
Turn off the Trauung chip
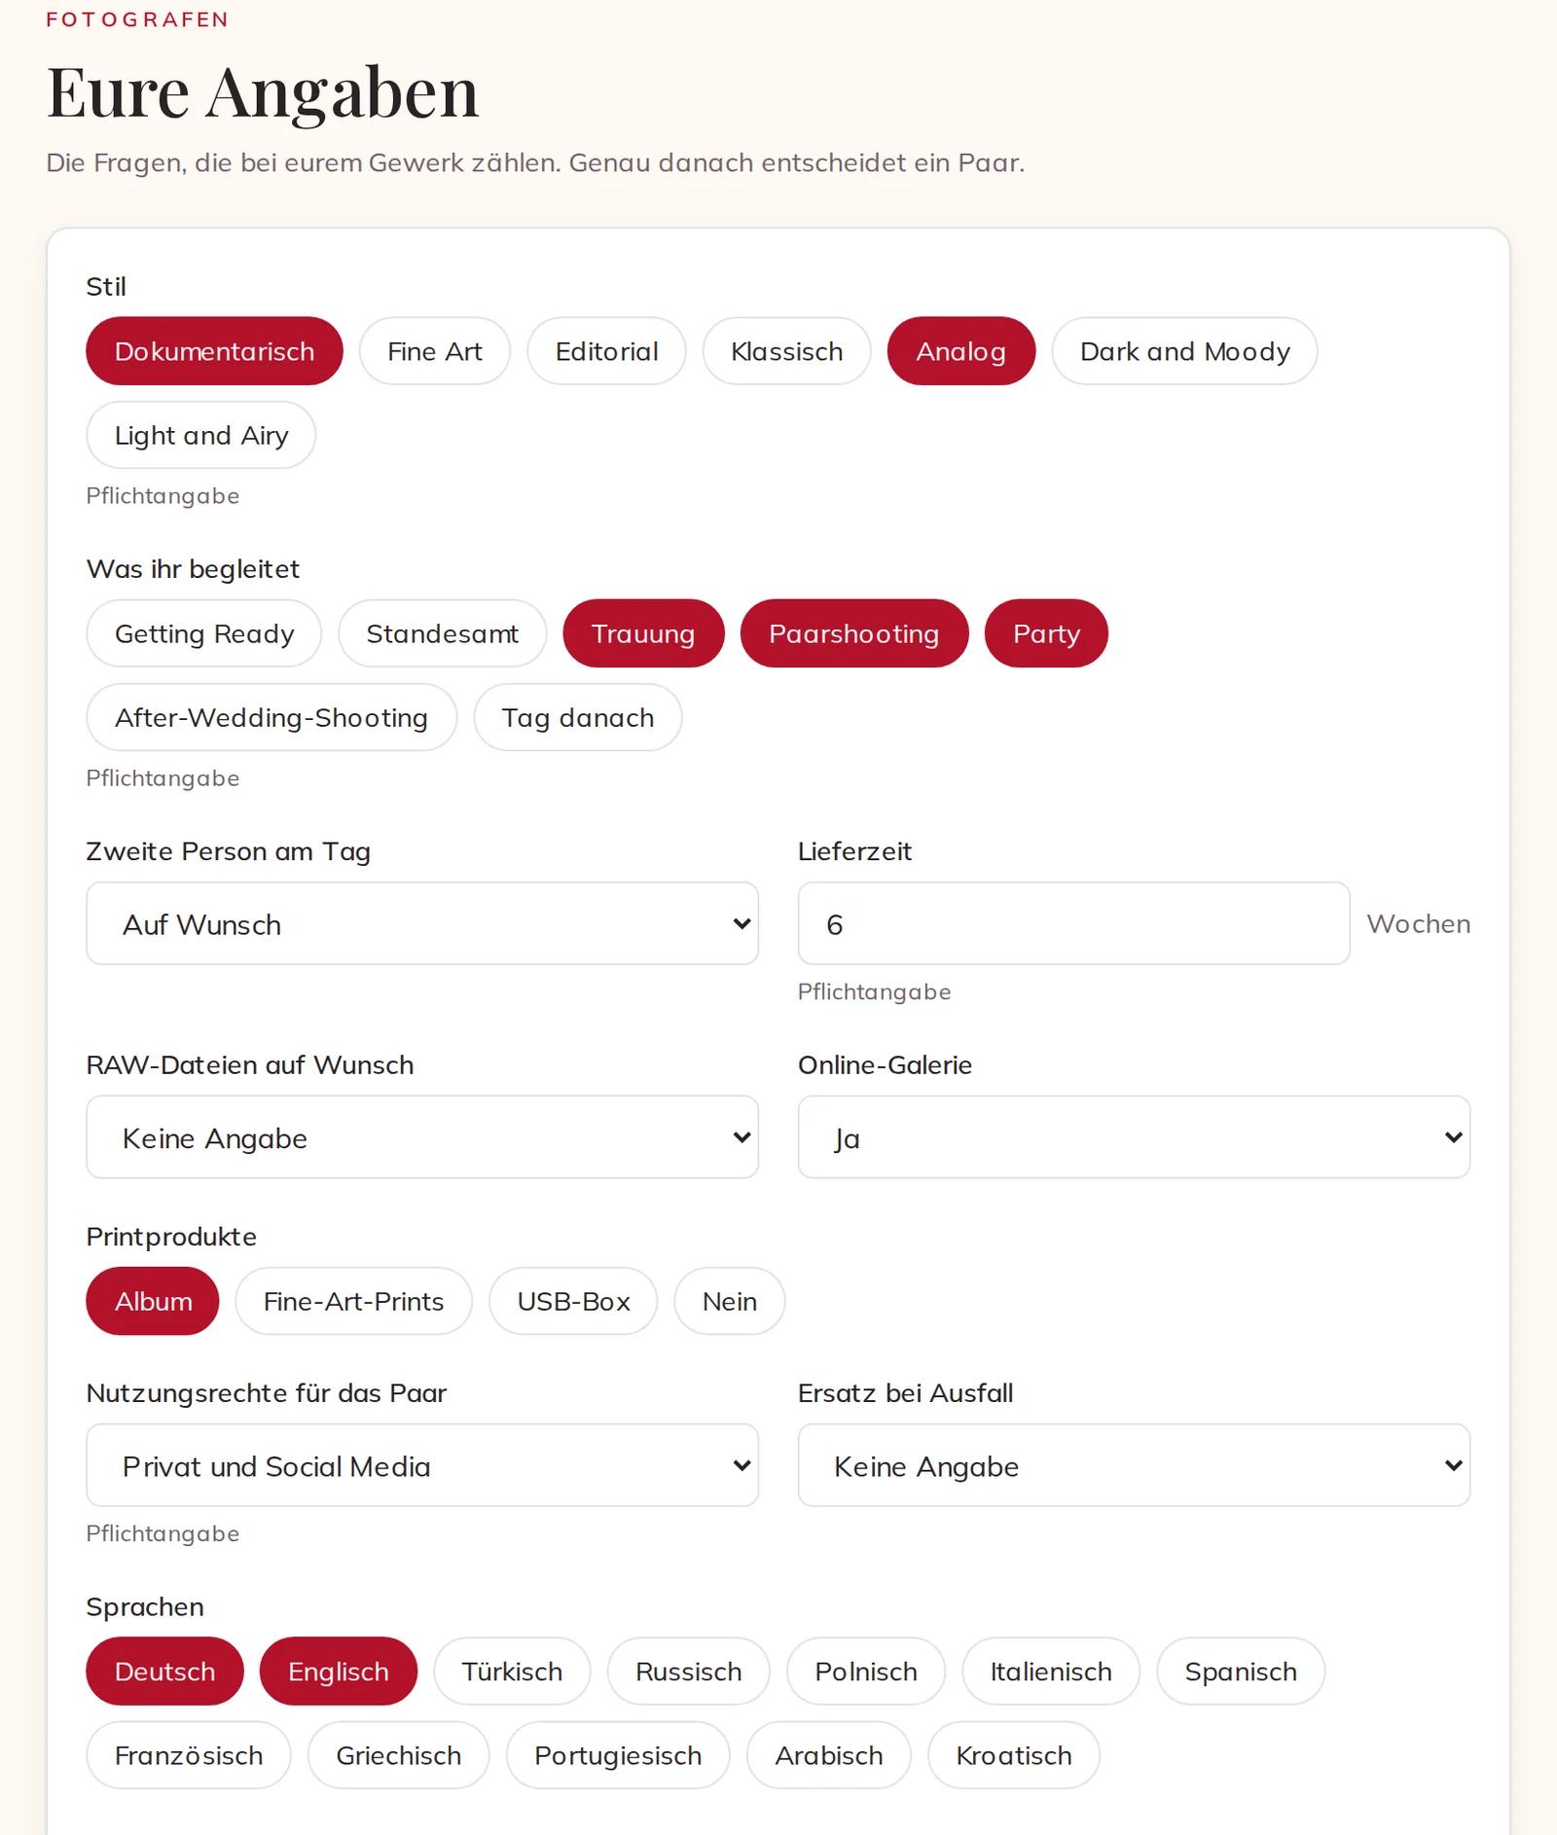click(x=643, y=633)
